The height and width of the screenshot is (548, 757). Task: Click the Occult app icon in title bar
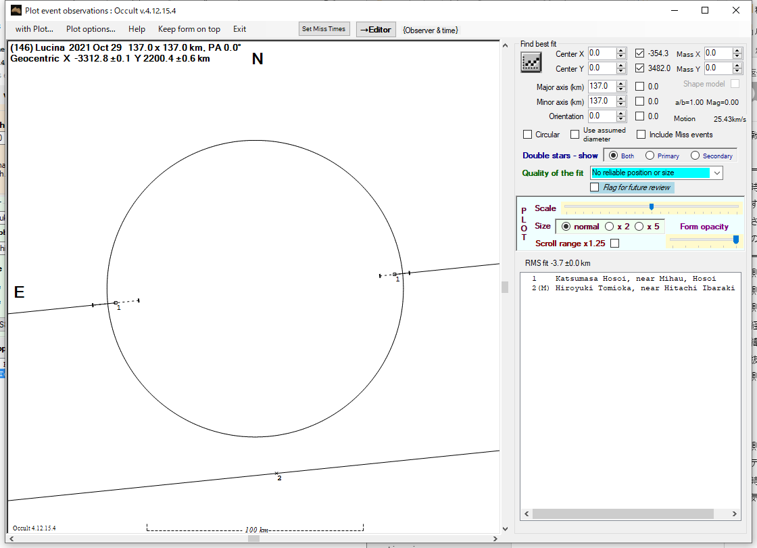(x=16, y=10)
